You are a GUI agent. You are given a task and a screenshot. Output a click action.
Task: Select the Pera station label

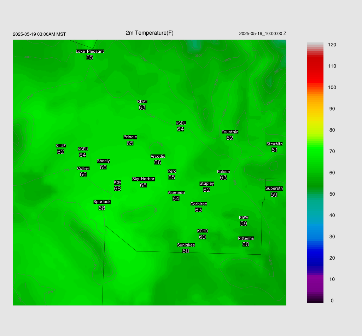172,171
